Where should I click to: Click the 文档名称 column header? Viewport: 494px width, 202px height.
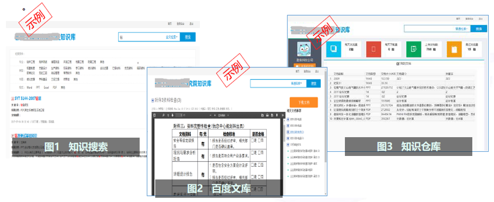click(x=338, y=73)
